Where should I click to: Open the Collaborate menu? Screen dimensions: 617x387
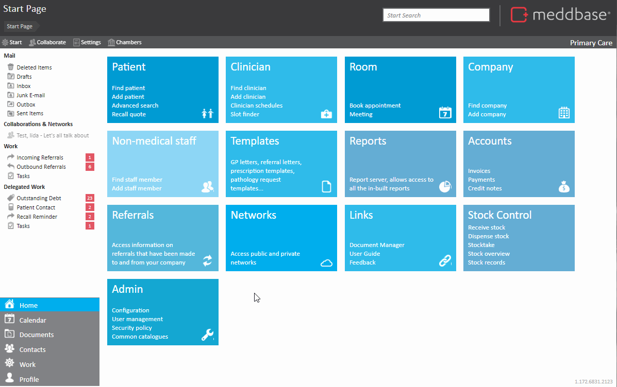point(47,42)
